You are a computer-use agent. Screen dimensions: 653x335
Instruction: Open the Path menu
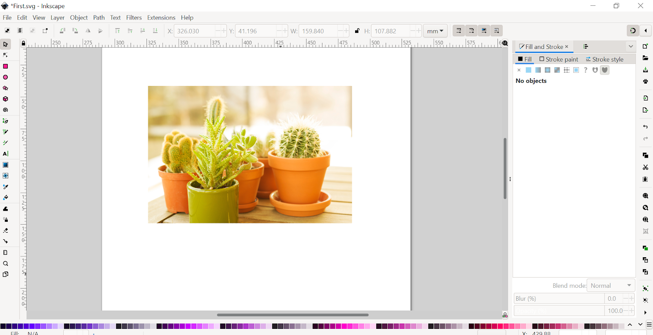[x=99, y=18]
